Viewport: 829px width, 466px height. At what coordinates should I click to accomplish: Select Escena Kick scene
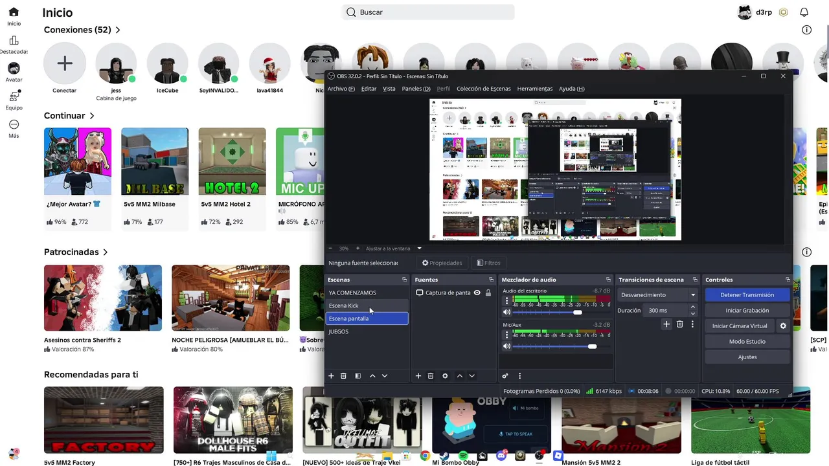[x=367, y=305]
